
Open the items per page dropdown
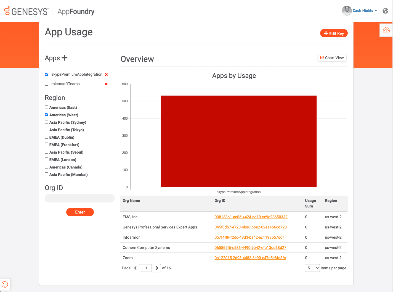pos(312,268)
